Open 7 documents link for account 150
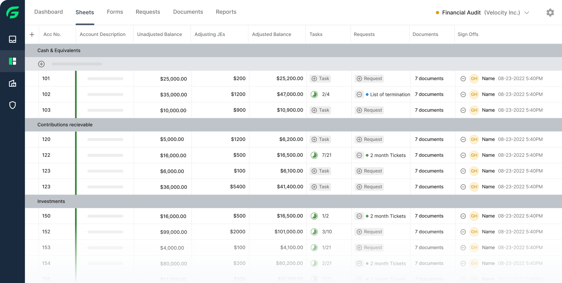 pyautogui.click(x=429, y=216)
